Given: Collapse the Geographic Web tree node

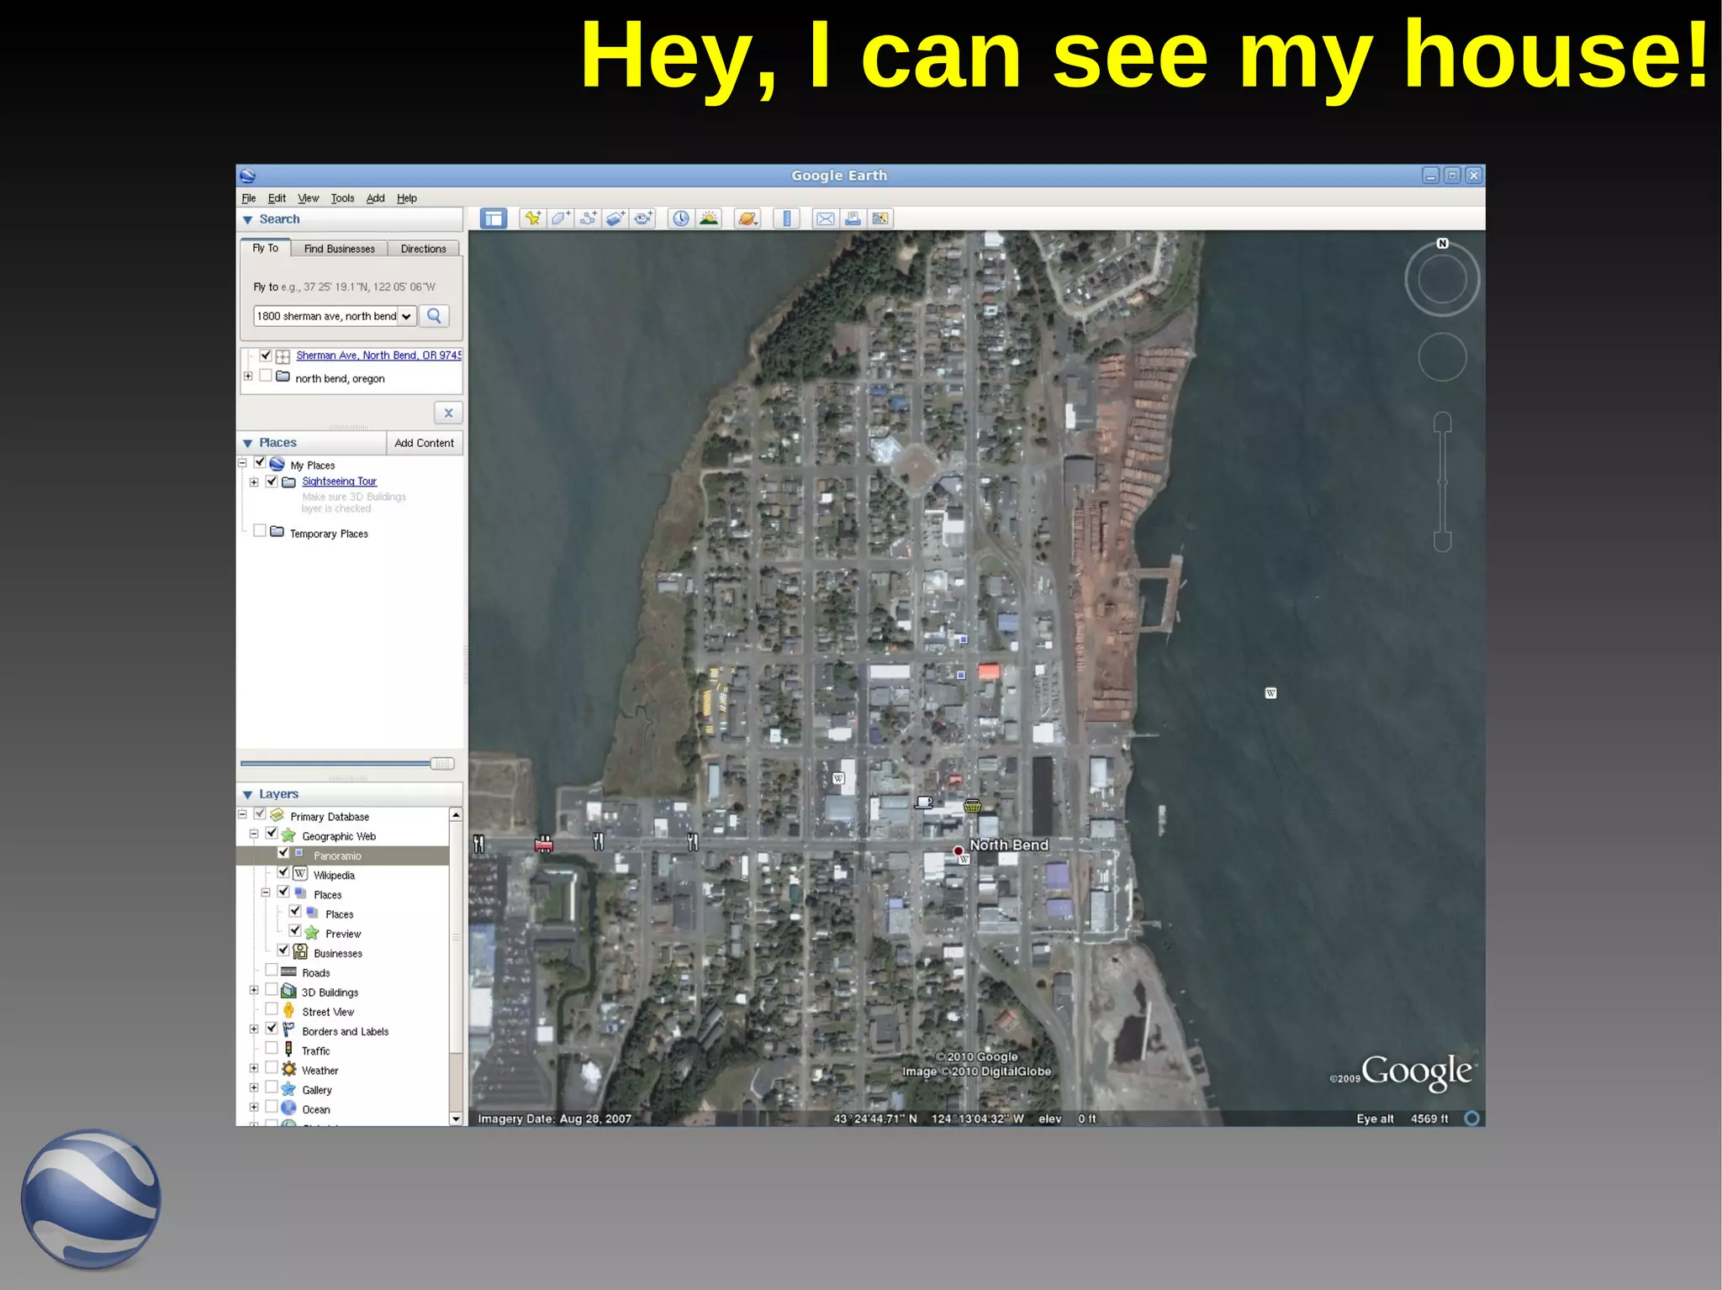Looking at the screenshot, I should click(254, 835).
